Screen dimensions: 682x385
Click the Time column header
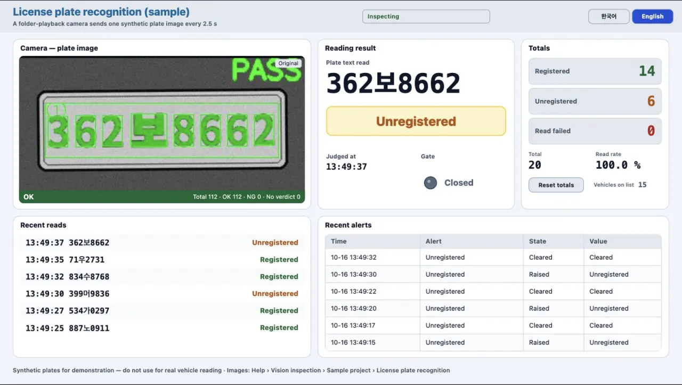pyautogui.click(x=372, y=241)
